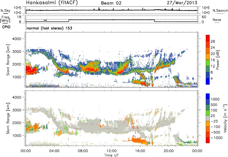Click the 27/Mar/2013 date label
This screenshot has height=157, width=228.
[x=182, y=3]
